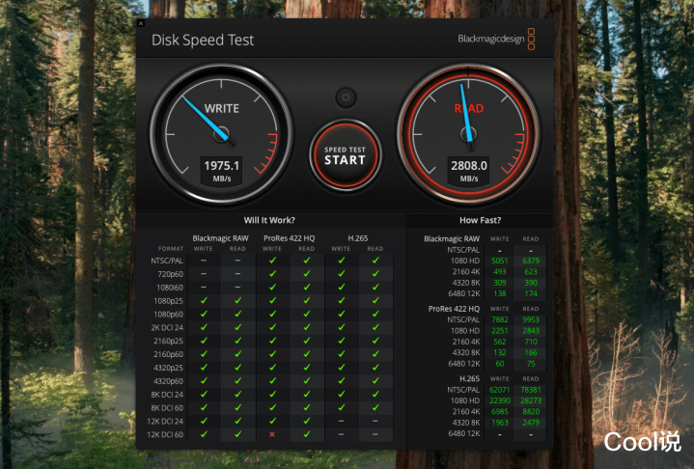The image size is (694, 469).
Task: Click the READ gauge label
Action: (469, 108)
